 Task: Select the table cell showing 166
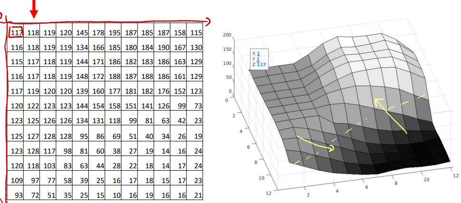(97, 45)
